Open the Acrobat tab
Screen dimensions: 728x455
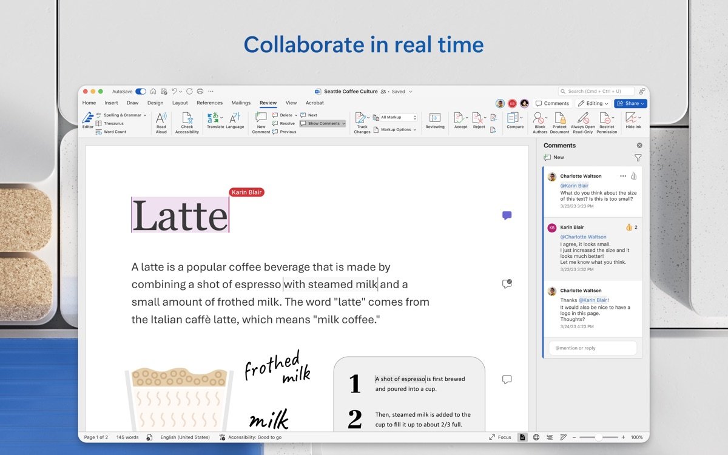[x=314, y=103]
